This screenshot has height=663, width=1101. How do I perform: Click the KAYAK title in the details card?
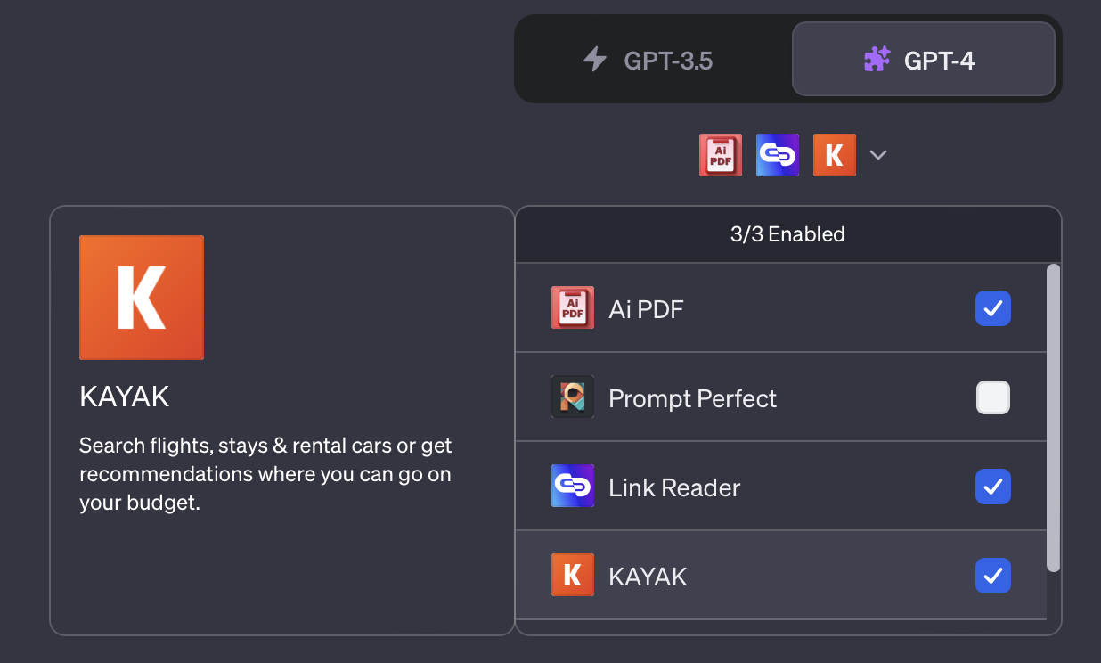[x=124, y=397]
